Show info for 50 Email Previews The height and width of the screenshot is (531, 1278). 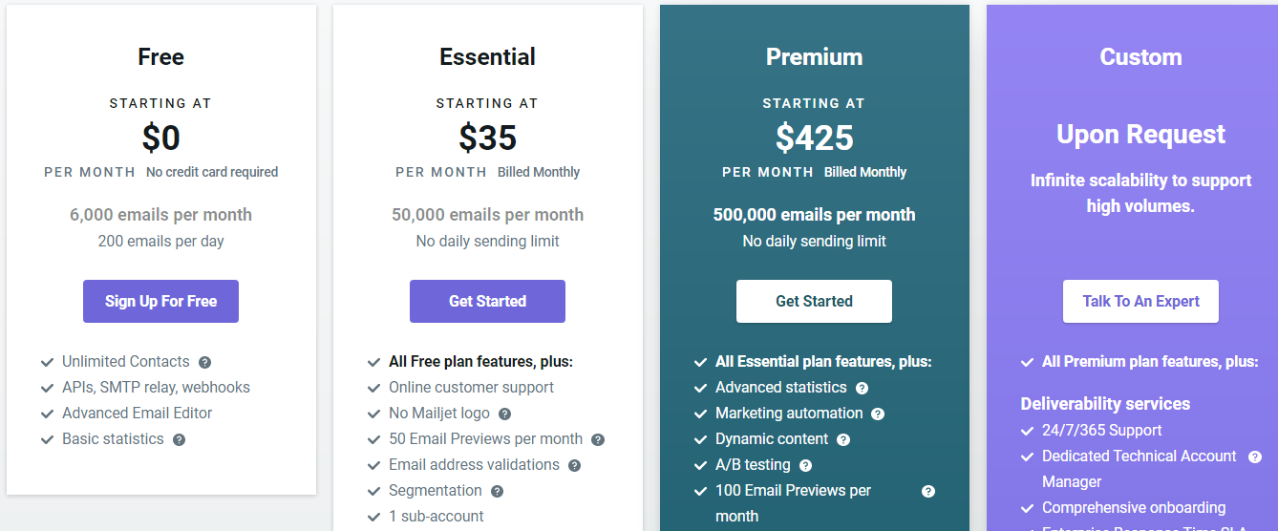[598, 439]
